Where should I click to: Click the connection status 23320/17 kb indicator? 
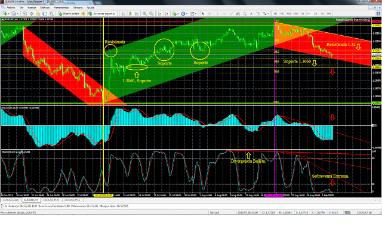pos(364,212)
